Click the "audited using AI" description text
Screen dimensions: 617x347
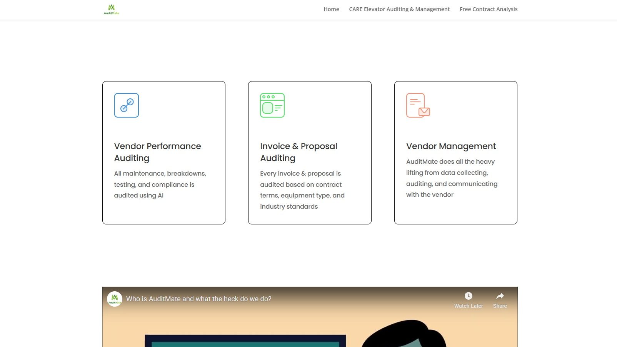pos(139,196)
